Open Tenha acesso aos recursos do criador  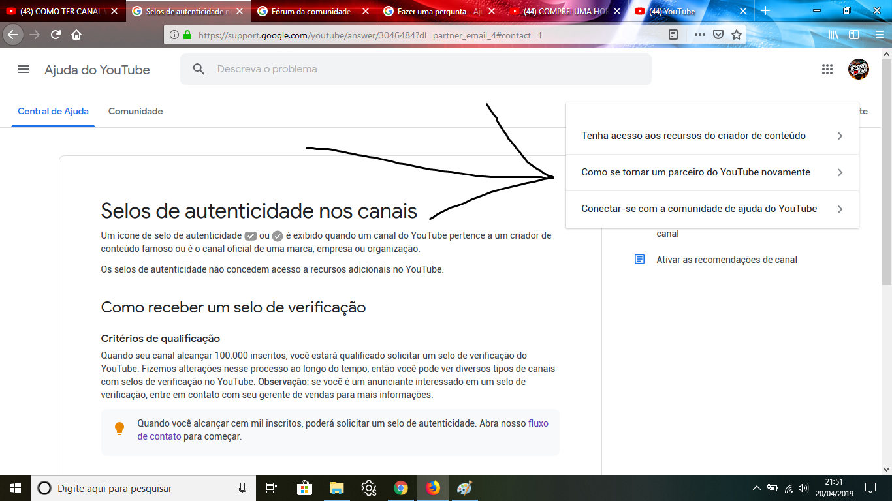712,136
